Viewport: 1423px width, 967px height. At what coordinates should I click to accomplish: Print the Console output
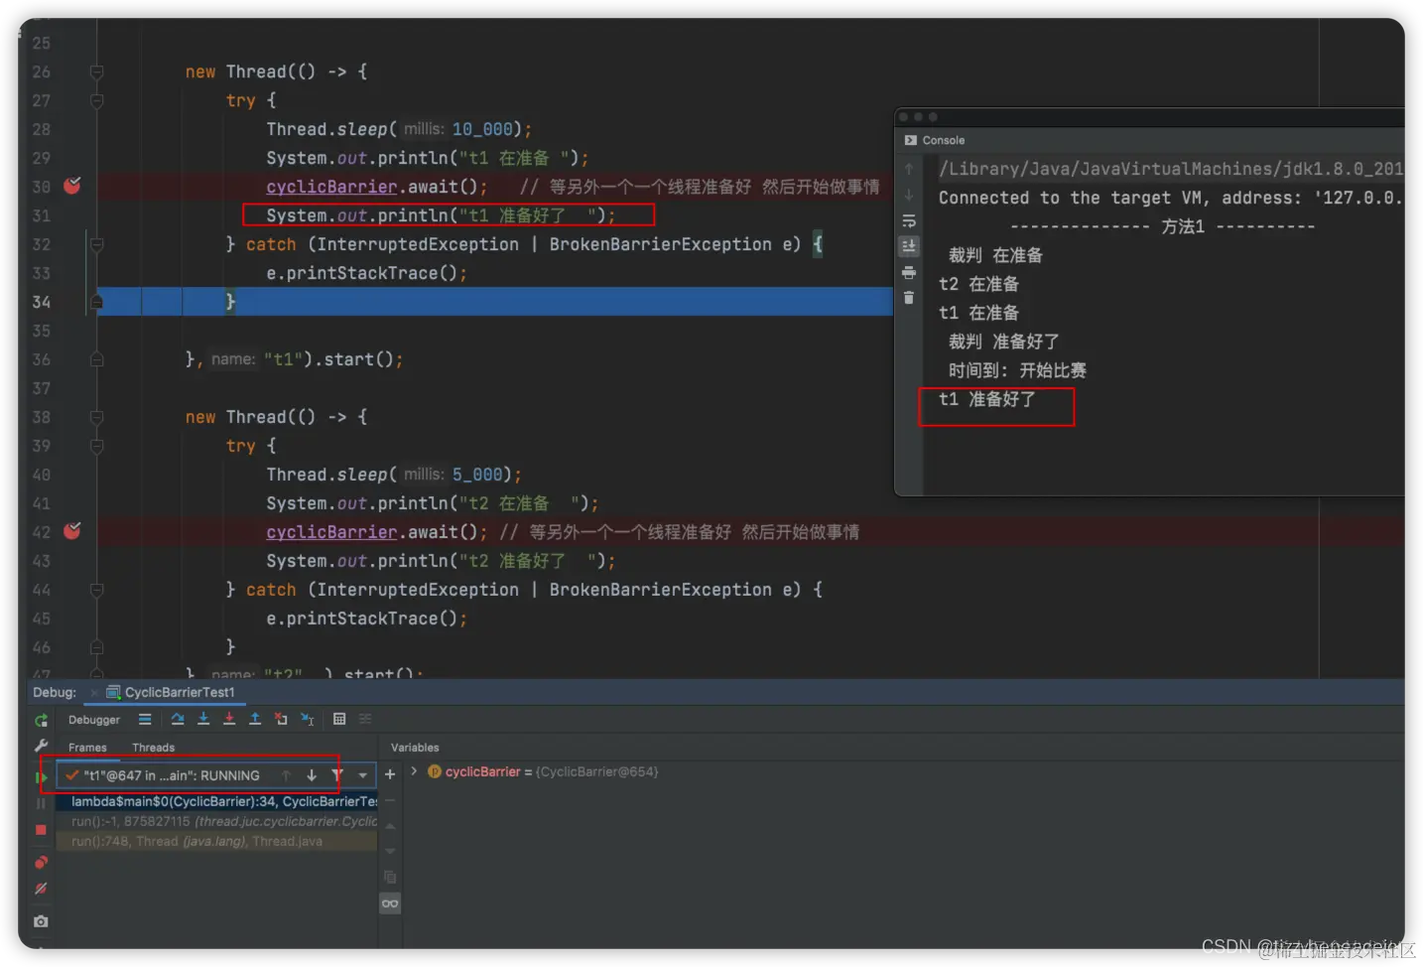(908, 272)
